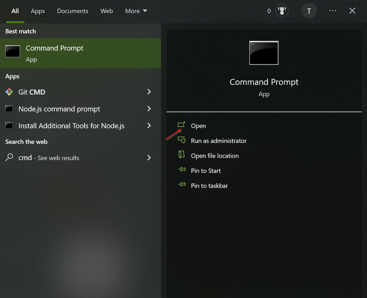Click the Node.js command prompt icon

click(9, 109)
